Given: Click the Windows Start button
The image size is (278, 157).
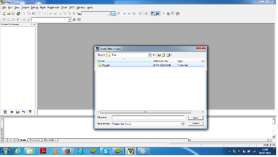Looking at the screenshot, I should [5, 151].
